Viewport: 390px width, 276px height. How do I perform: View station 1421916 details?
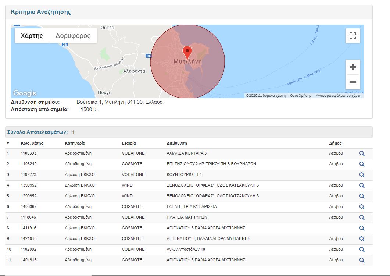click(x=362, y=239)
